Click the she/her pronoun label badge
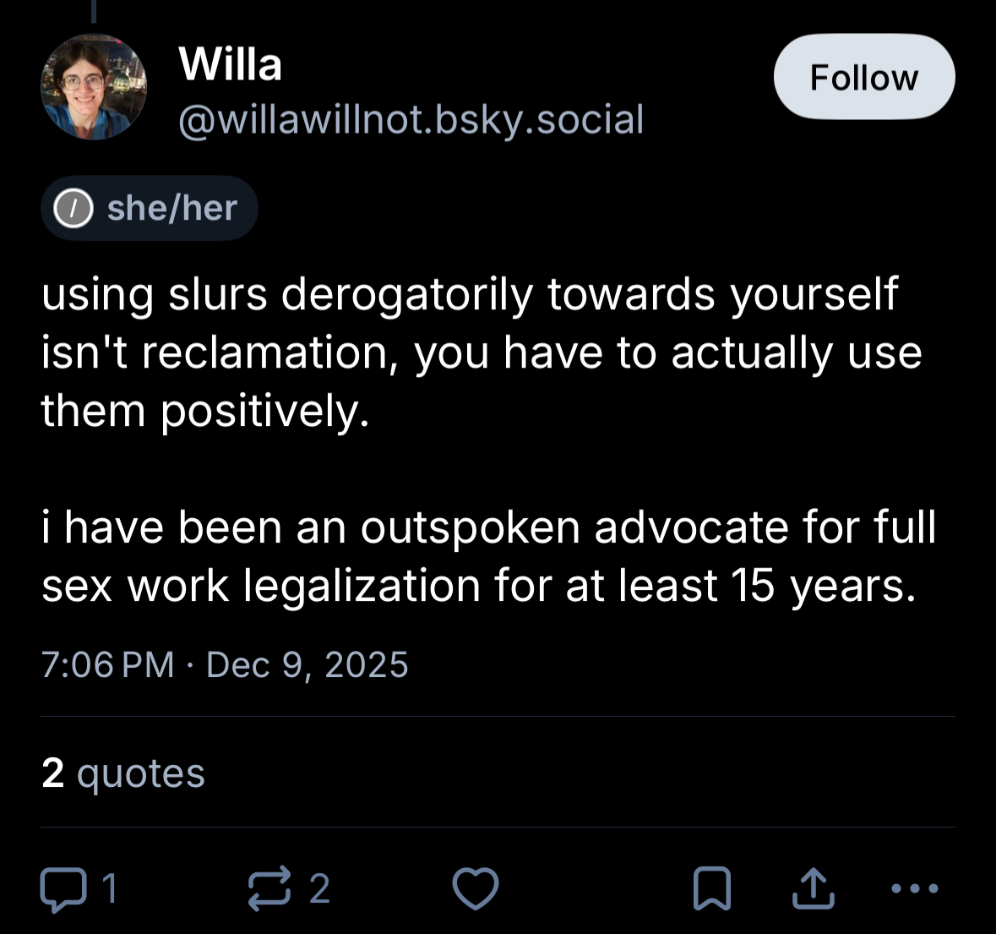Screen dimensions: 996x934 click(150, 208)
